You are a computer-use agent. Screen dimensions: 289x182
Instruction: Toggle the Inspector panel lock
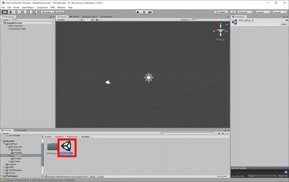pyautogui.click(x=284, y=17)
